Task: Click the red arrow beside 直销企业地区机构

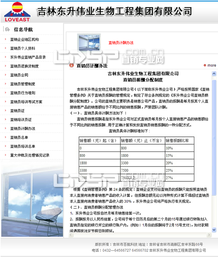Action: coord(6,39)
